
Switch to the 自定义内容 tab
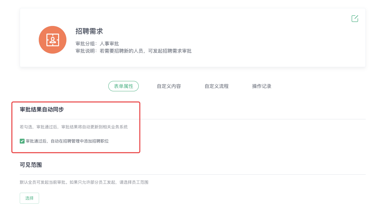click(x=169, y=86)
